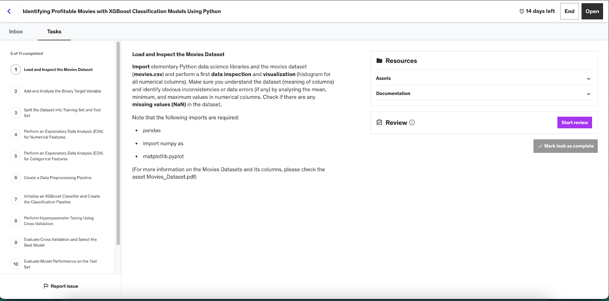Click the 14 days left text
609x301 pixels.
coord(540,11)
